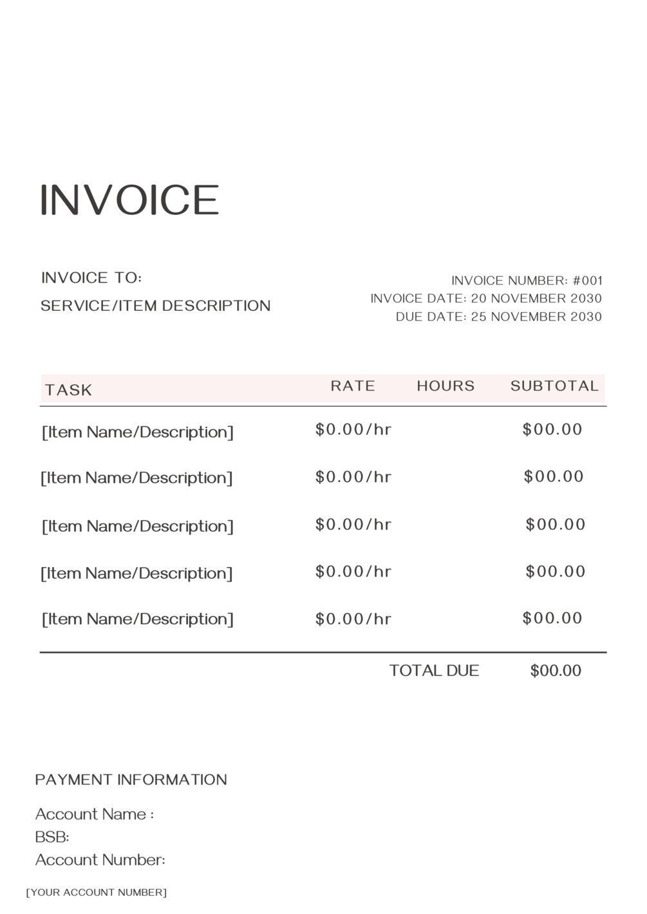Click the total due $00.00 amount

(x=556, y=671)
